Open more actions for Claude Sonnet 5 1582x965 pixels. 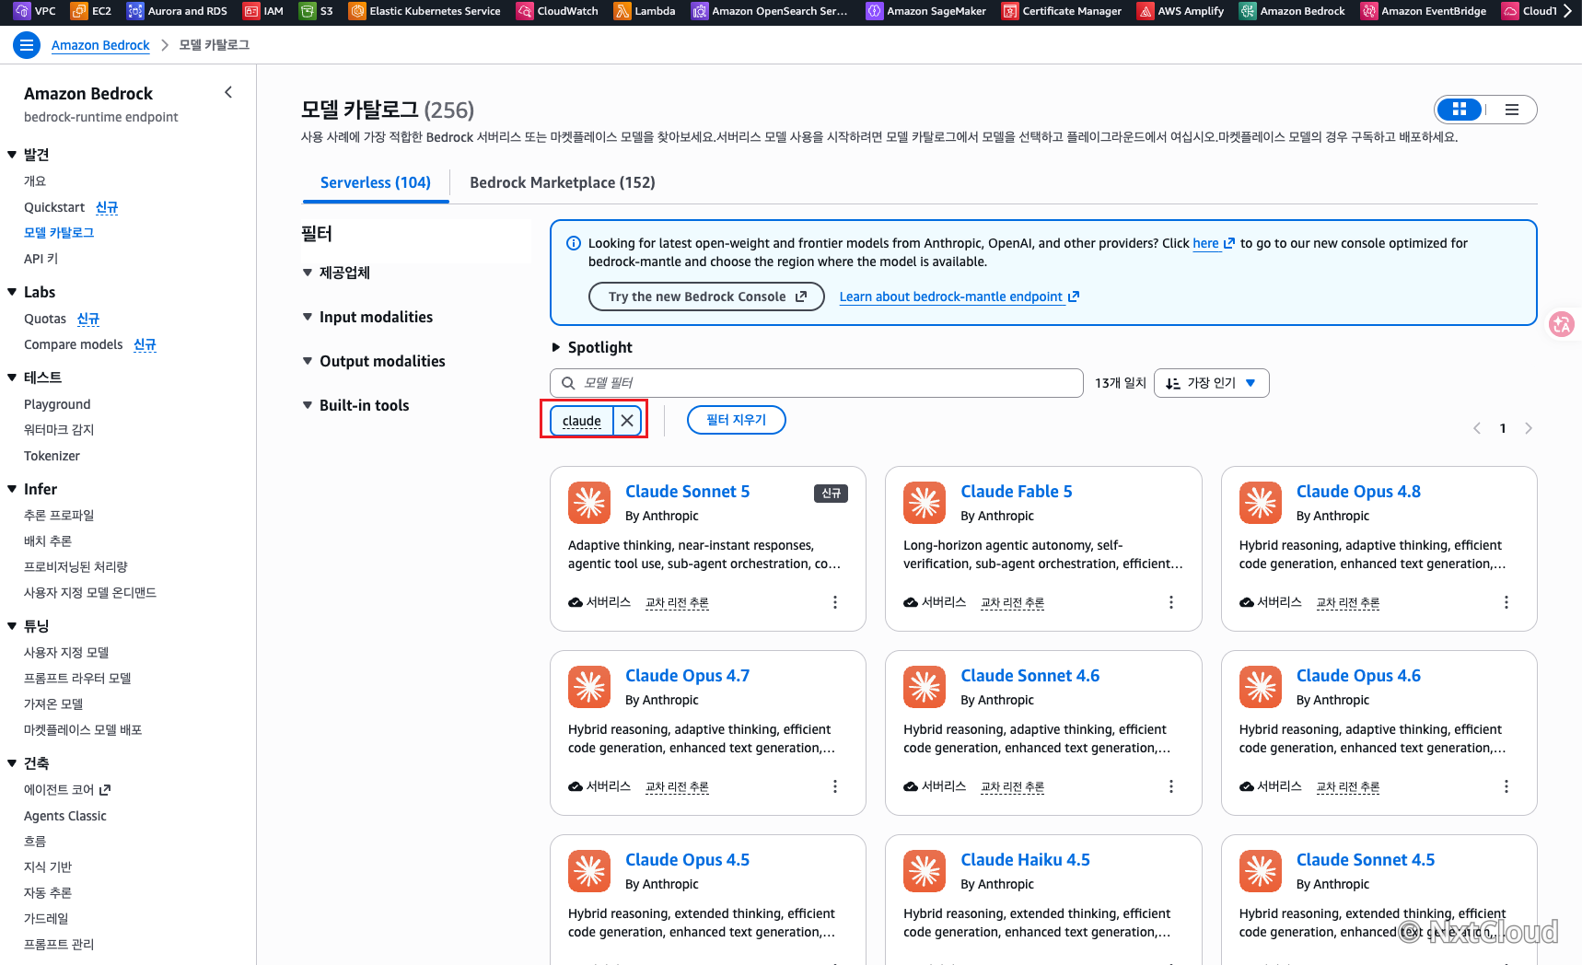click(x=835, y=602)
